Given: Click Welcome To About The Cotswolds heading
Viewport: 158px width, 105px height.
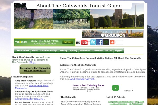Looking at the screenshot, I should pos(78,65).
